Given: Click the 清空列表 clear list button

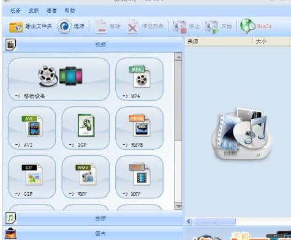Looking at the screenshot, I should click(145, 26).
